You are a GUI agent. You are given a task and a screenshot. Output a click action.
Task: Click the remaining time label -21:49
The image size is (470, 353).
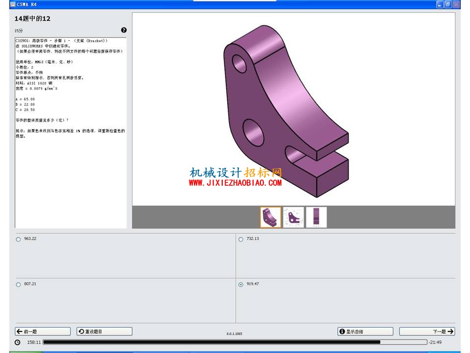435,342
